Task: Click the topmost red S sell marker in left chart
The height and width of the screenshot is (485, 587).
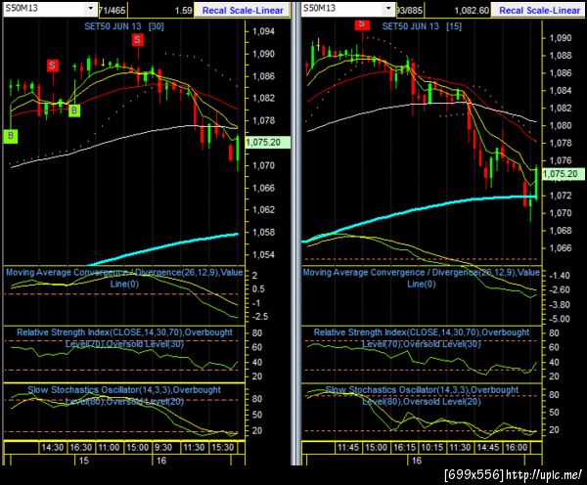Action: (x=137, y=40)
